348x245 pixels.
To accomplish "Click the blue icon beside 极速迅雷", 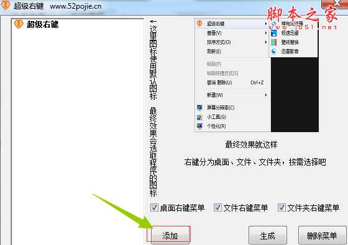I will 274,33.
